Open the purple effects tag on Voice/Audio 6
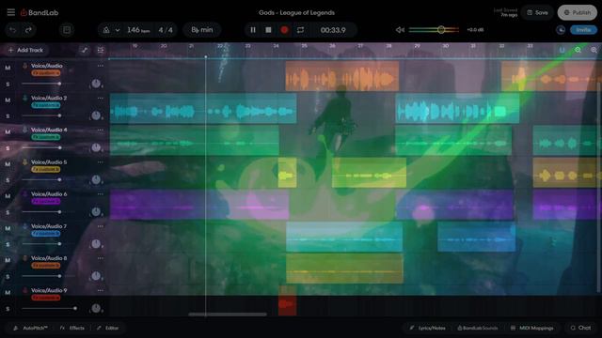The height and width of the screenshot is (338, 602). pyautogui.click(x=46, y=201)
